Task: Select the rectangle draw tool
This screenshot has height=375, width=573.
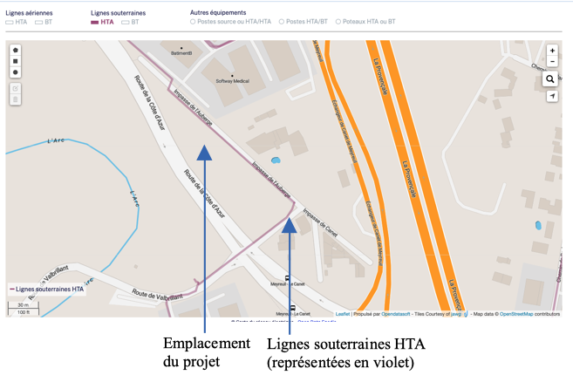Action: (16, 61)
